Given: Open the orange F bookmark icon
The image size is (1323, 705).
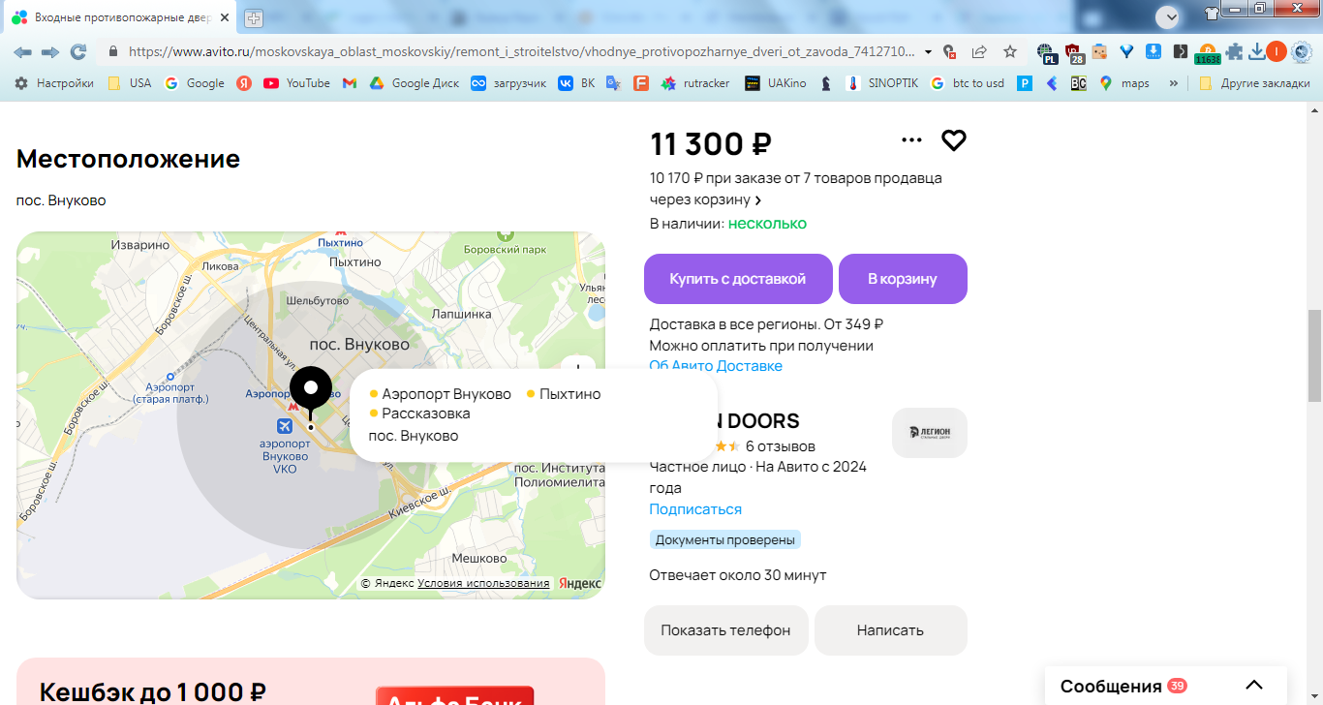Looking at the screenshot, I should [640, 83].
